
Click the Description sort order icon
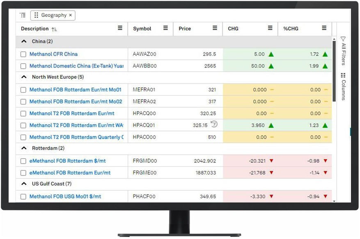point(54,29)
